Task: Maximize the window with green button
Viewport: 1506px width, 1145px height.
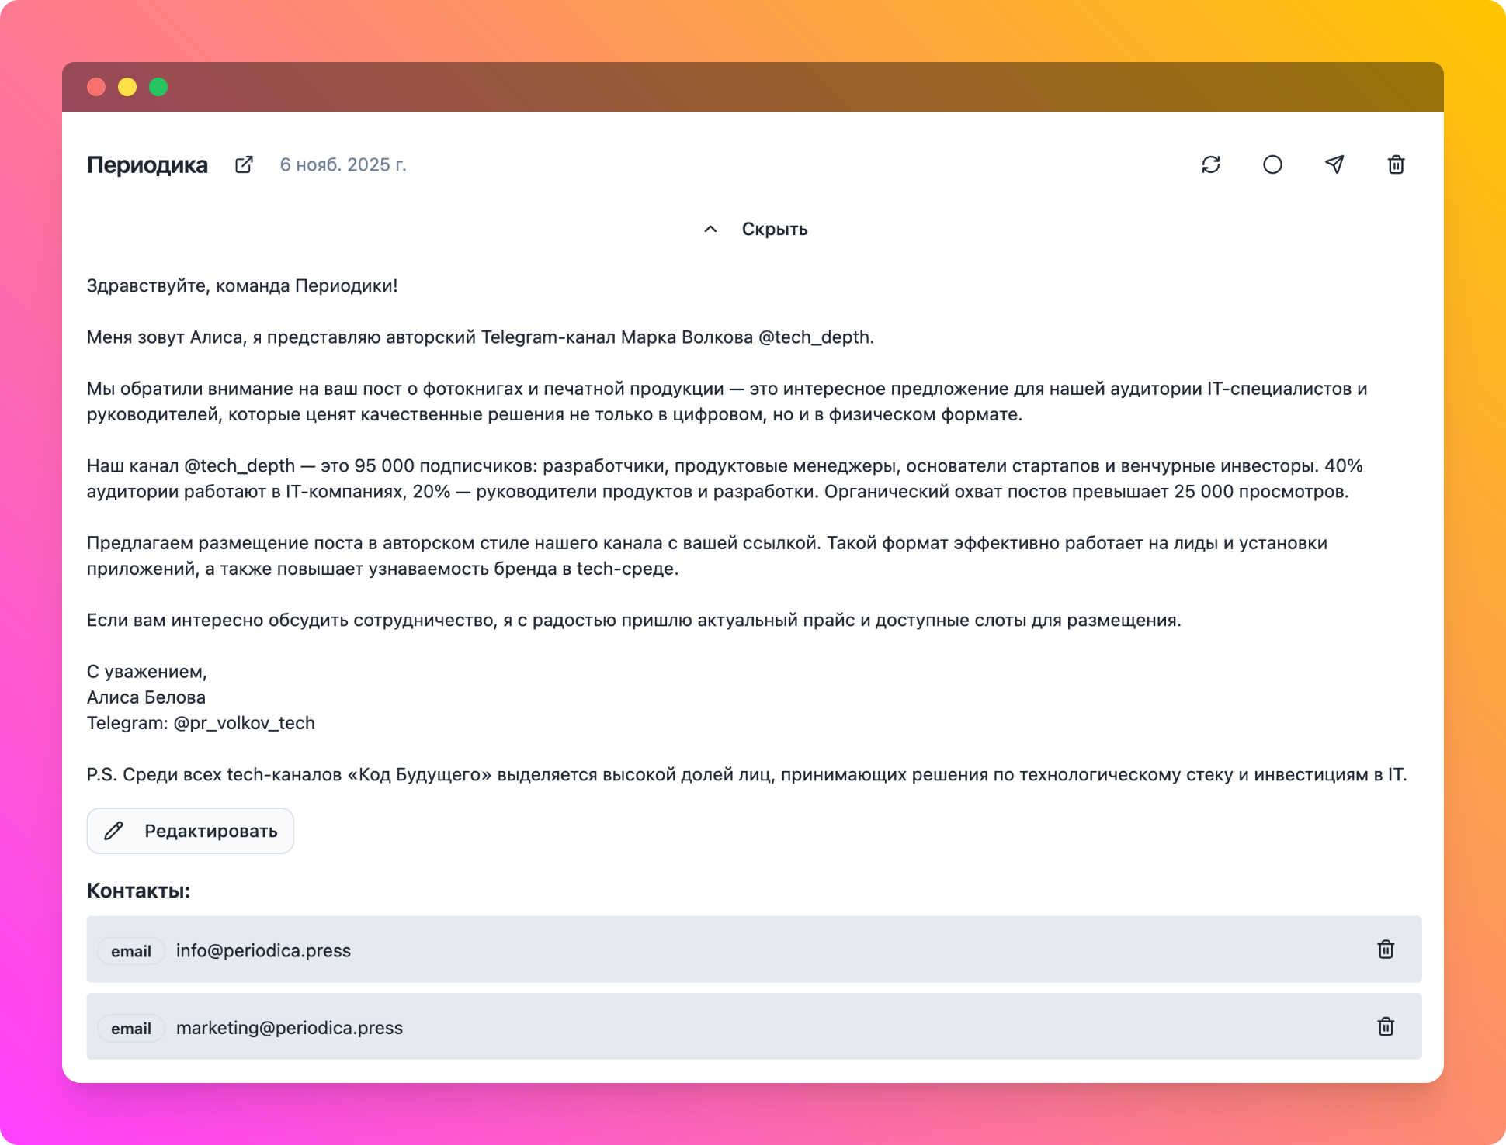Action: pos(158,87)
